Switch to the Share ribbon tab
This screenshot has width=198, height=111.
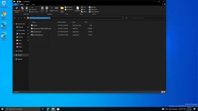point(28,4)
